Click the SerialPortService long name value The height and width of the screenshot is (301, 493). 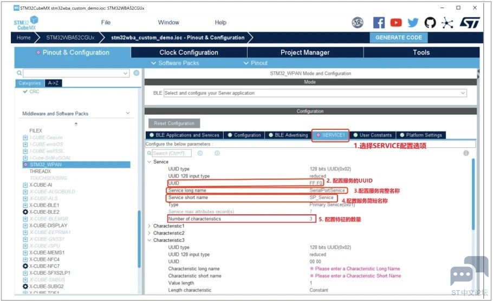327,190
